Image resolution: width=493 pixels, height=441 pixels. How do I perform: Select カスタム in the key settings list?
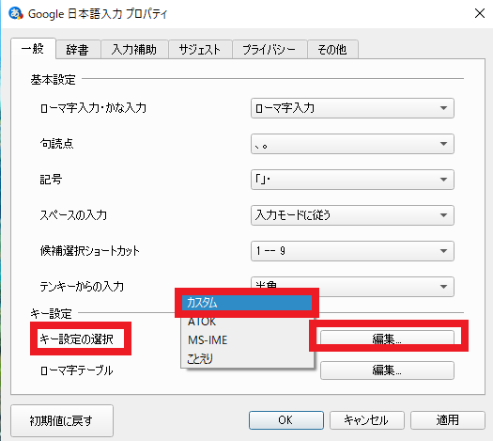point(247,303)
